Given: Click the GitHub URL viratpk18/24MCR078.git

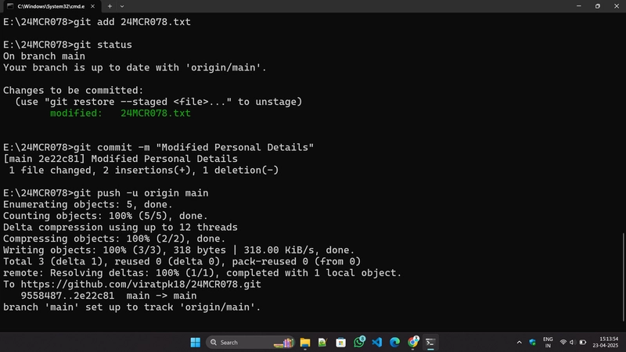Looking at the screenshot, I should pyautogui.click(x=141, y=285).
